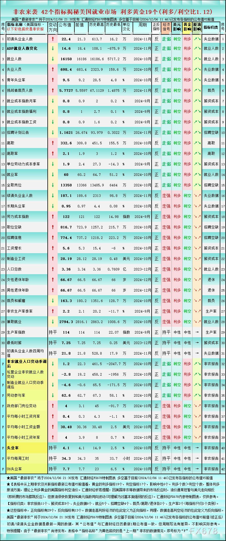Click crude oil trend arrows in 续请失业金人数 row
226x541 pixels.
197,195
